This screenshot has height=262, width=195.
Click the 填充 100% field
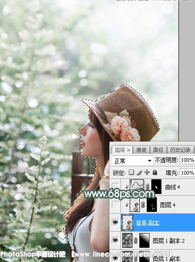click(x=187, y=173)
